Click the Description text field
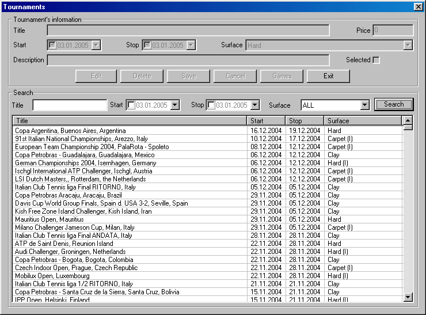This screenshot has width=426, height=315. click(188, 60)
